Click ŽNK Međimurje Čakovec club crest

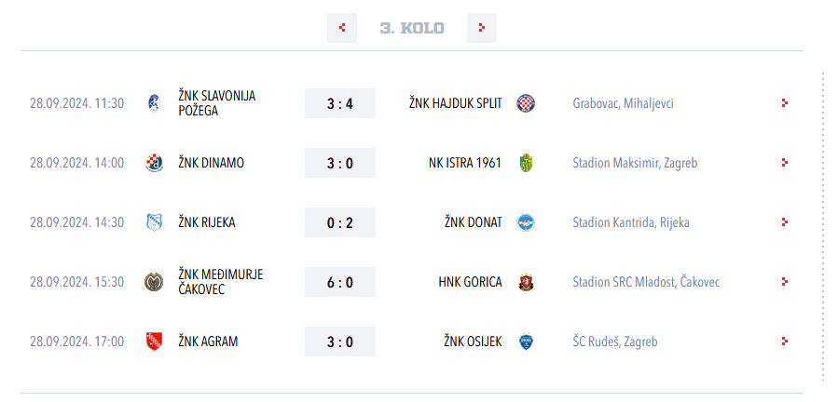click(x=154, y=282)
